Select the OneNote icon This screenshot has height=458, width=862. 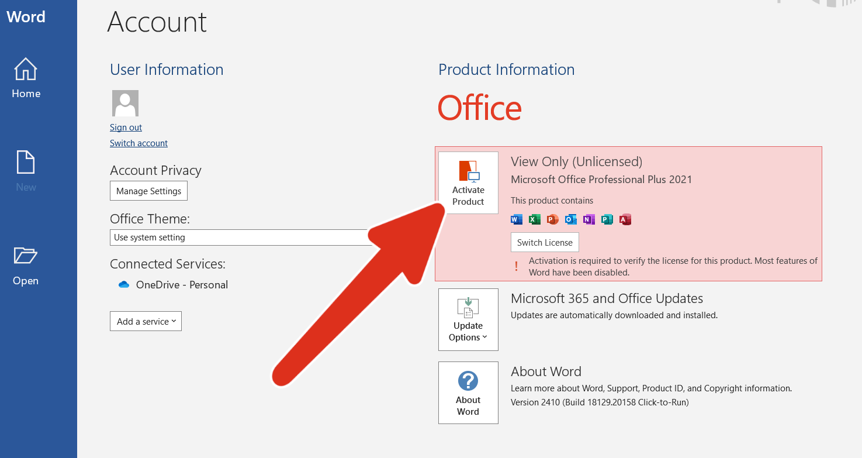[588, 219]
